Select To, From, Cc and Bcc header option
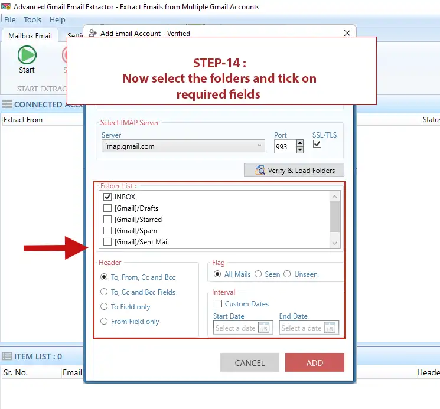Viewport: 440px width, 409px height. [104, 277]
